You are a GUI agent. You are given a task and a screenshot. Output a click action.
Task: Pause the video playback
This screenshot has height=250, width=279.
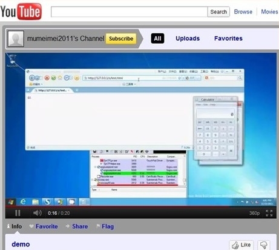18,213
